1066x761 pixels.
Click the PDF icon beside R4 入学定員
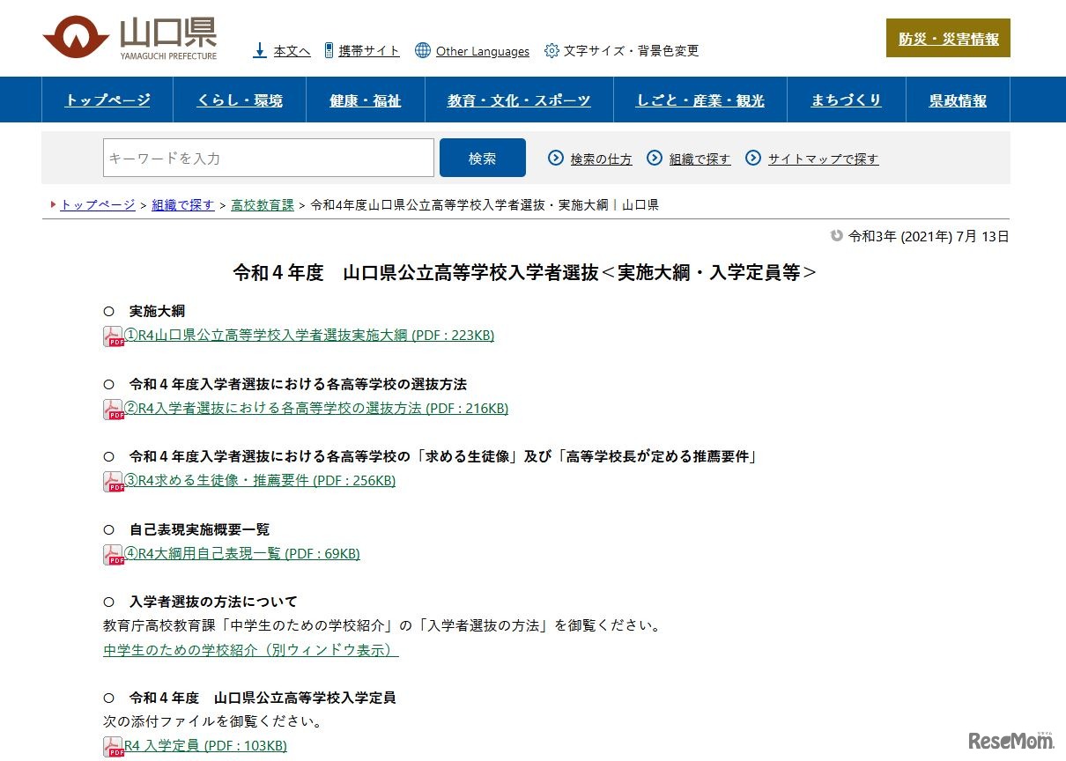tap(113, 745)
